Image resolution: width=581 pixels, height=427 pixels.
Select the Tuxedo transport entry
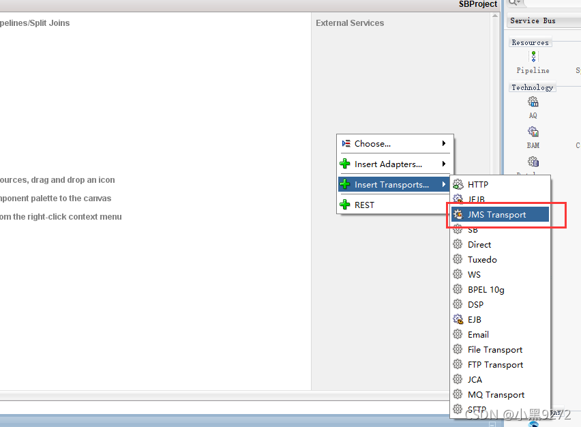[x=499, y=259]
